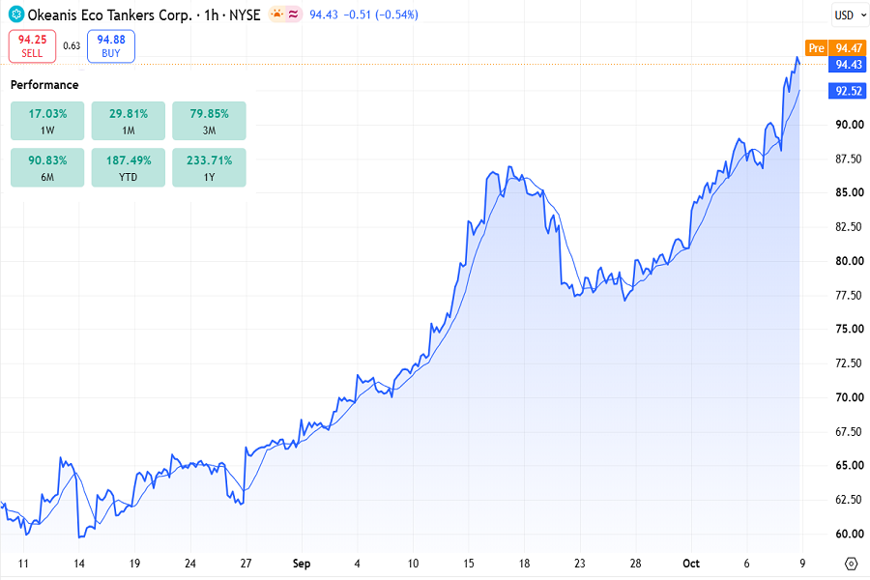The image size is (870, 580).
Task: Click the 75.00 price axis tick
Action: tap(850, 329)
